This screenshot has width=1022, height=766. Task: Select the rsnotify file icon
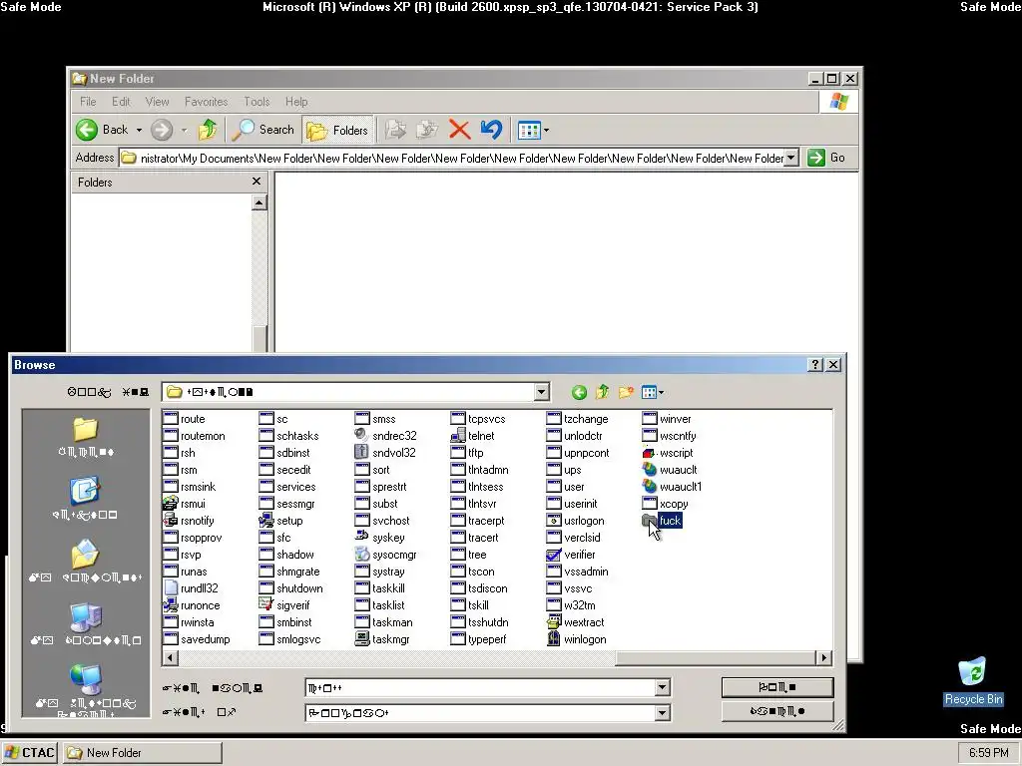point(171,520)
